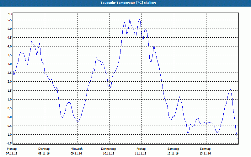Click the 07.11.16 date label
Viewport: 251px width, 157px height.
tap(12, 154)
